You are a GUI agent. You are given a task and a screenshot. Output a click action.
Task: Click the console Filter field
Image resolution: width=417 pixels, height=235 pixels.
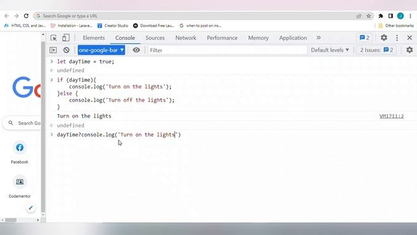227,50
